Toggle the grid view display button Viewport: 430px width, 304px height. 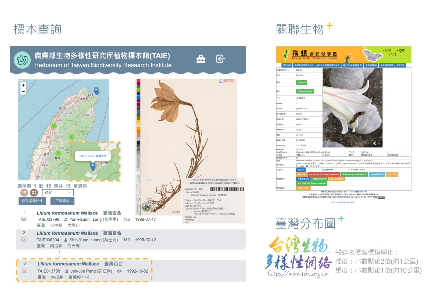click(34, 193)
